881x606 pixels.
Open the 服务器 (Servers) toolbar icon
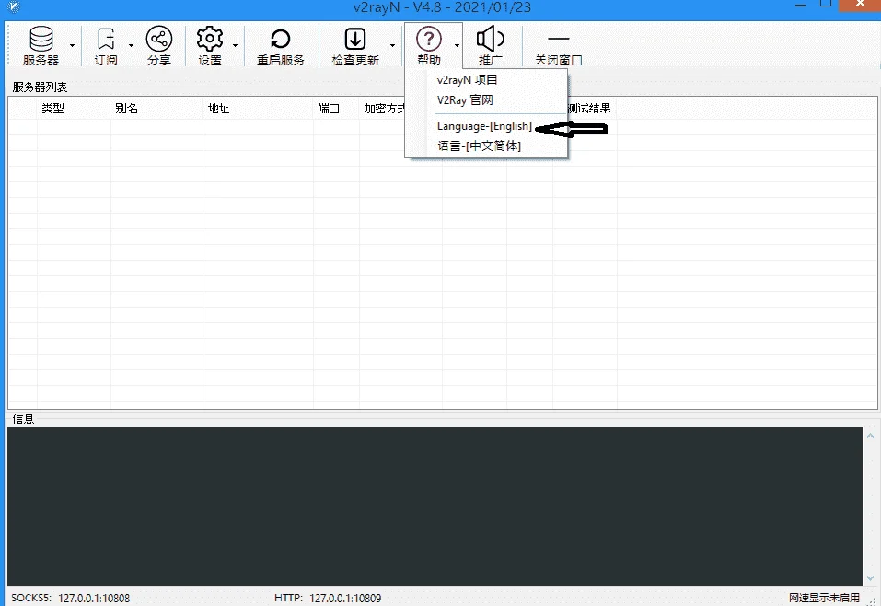41,45
